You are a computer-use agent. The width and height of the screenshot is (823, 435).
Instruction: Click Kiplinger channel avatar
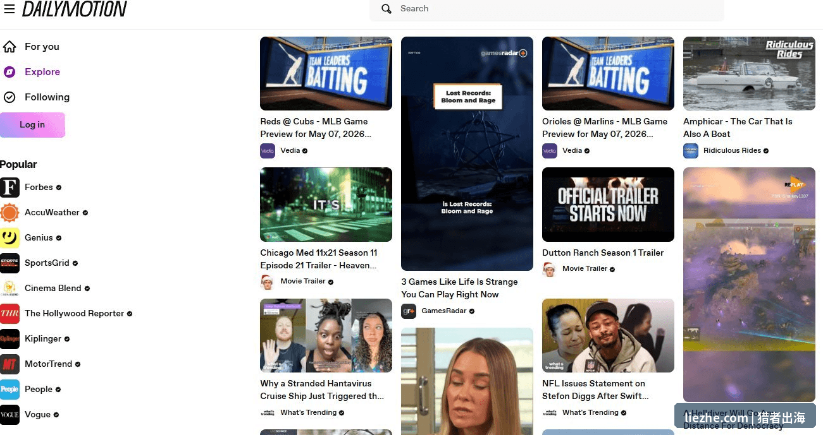click(9, 339)
